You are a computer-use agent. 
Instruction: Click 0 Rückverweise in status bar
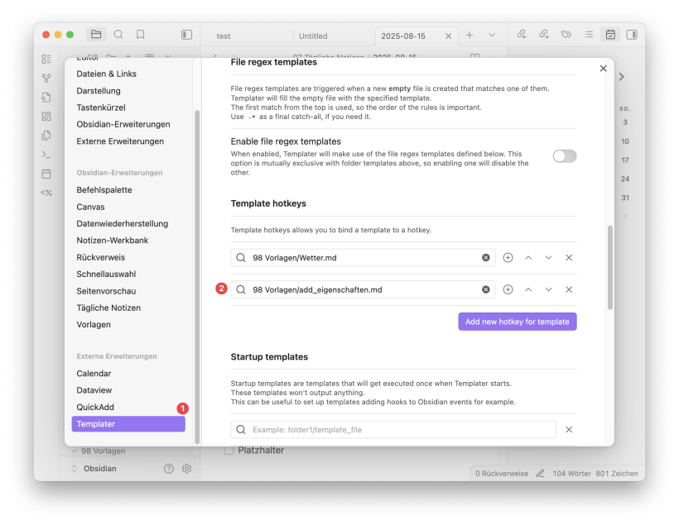point(502,474)
